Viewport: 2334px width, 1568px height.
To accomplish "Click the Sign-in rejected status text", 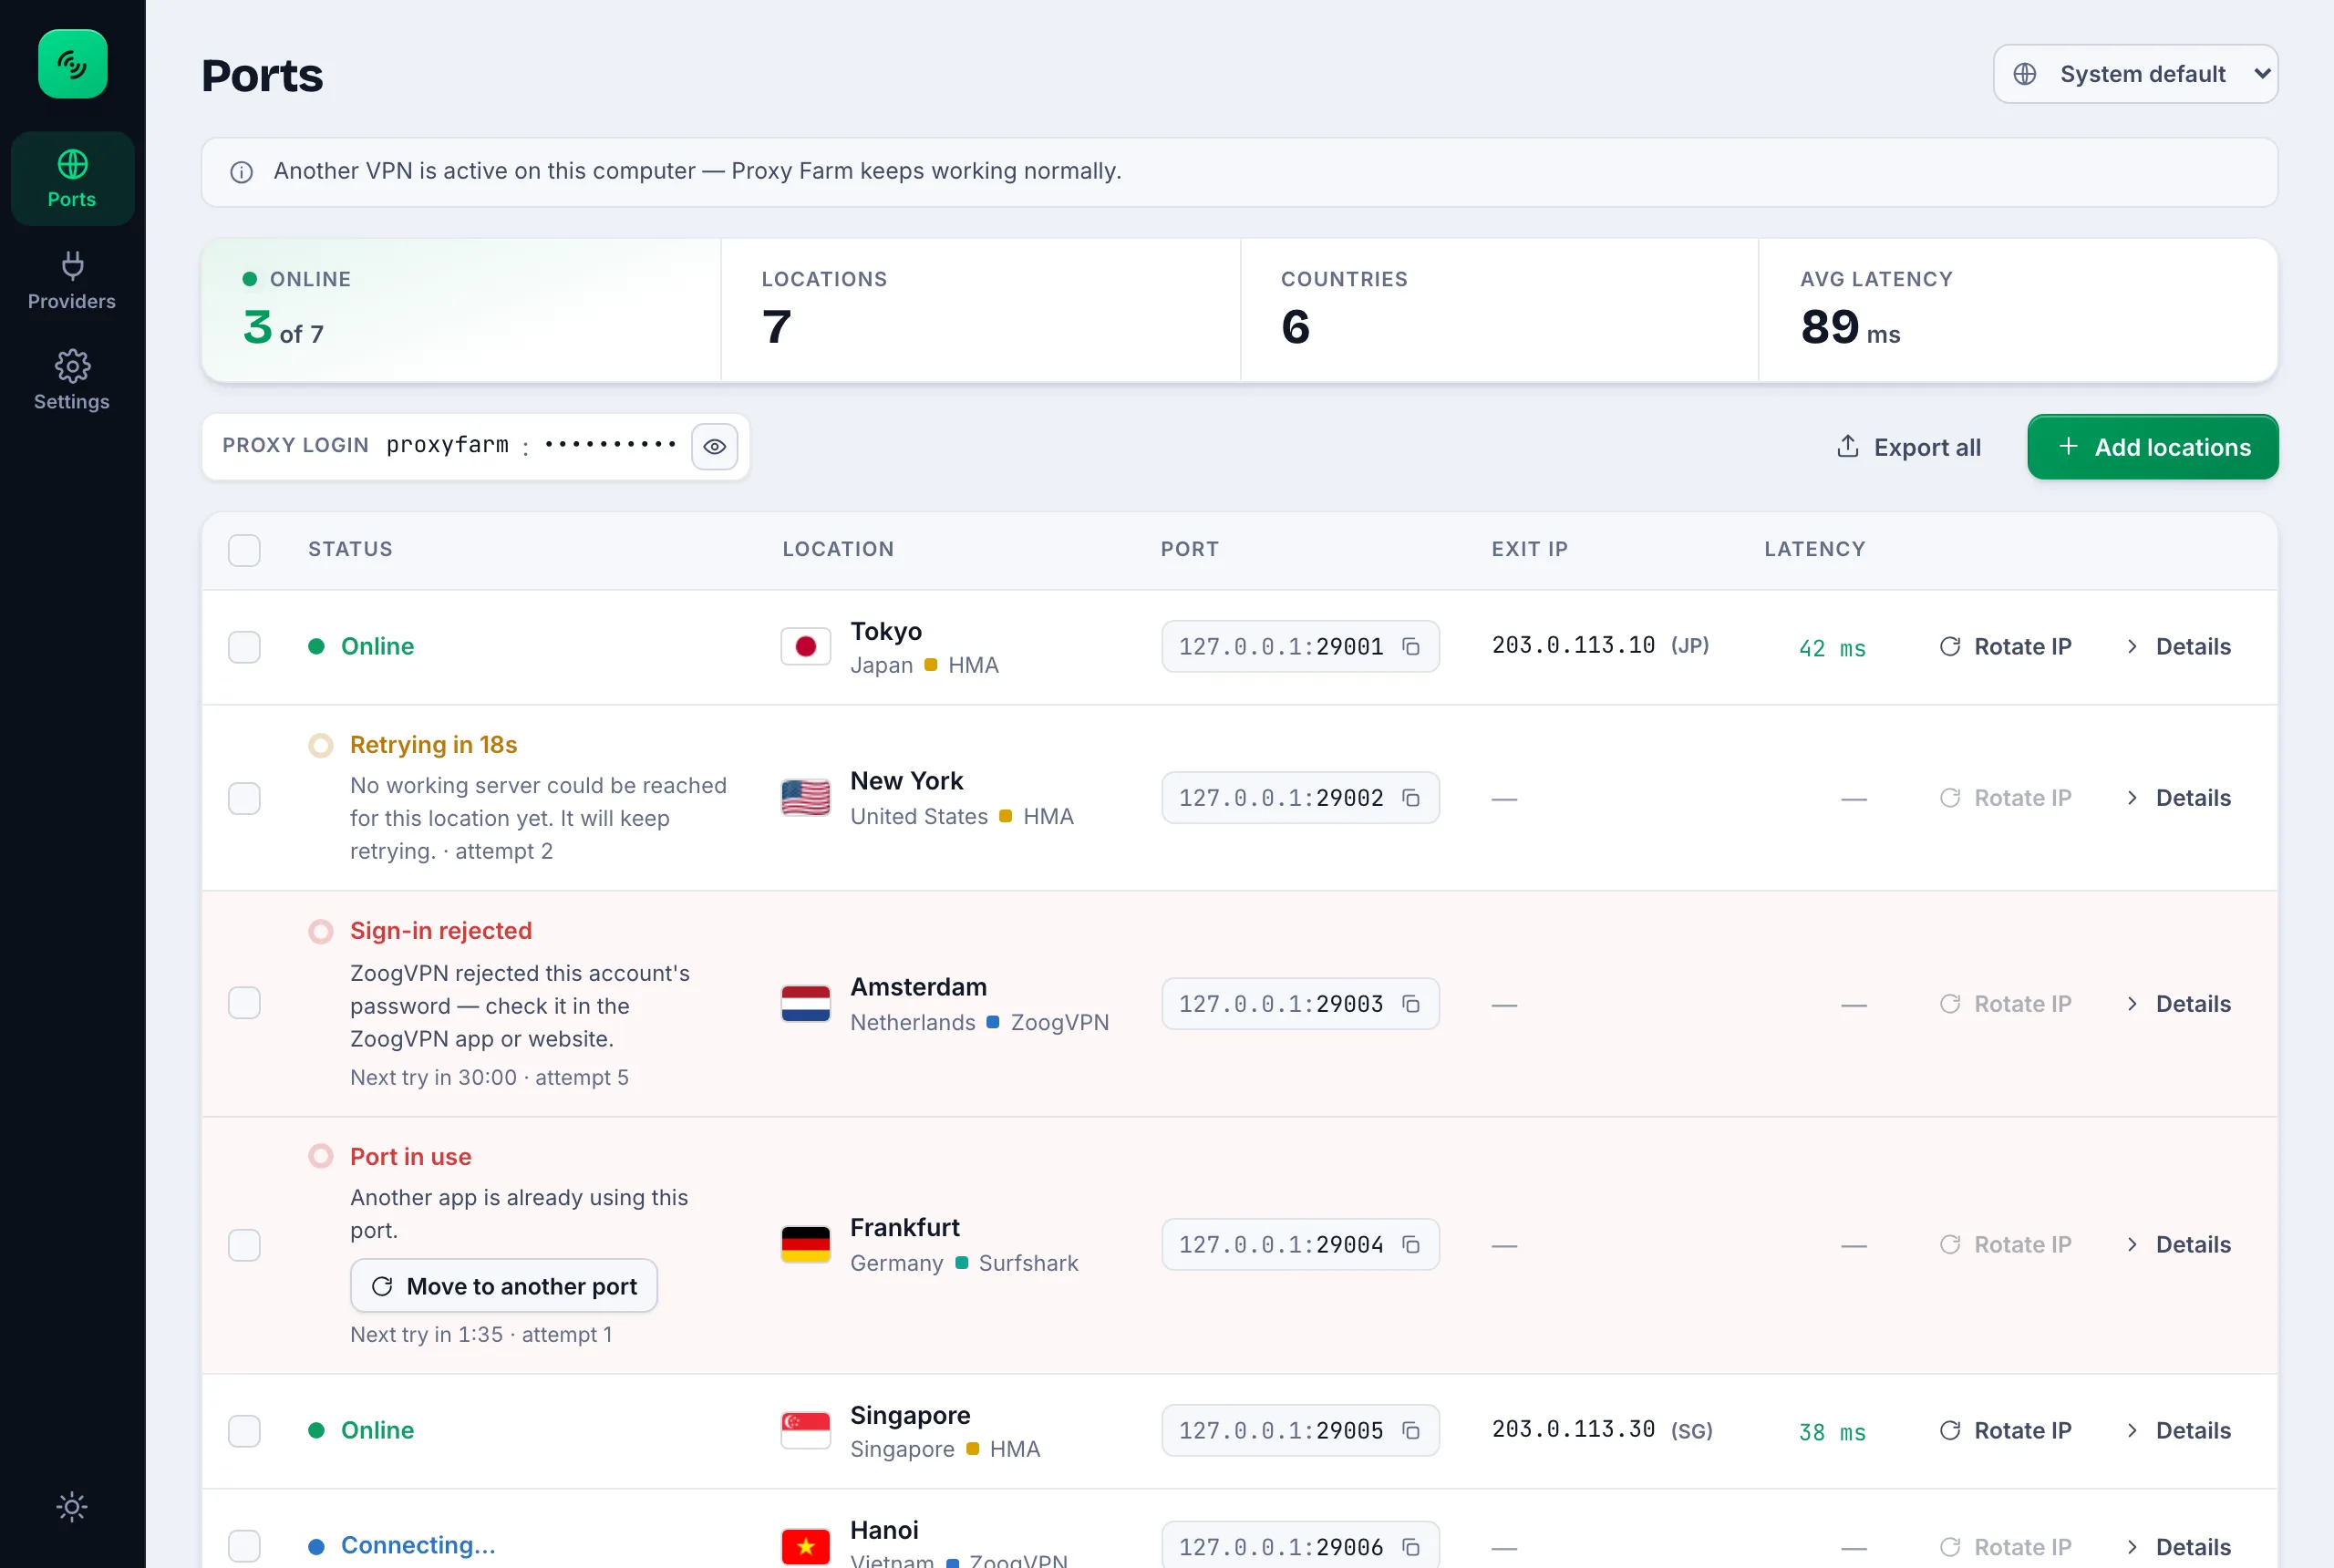I will coord(441,931).
